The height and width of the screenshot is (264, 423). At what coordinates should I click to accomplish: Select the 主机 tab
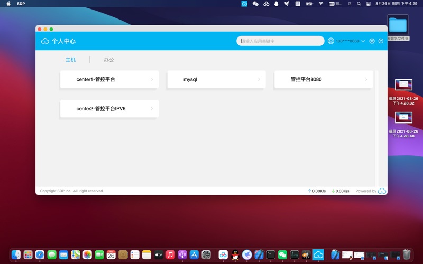(x=70, y=60)
